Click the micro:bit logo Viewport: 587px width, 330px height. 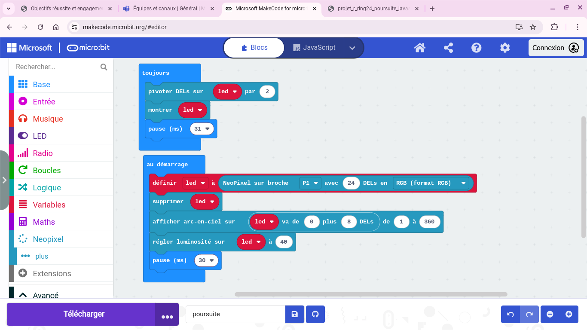[88, 48]
